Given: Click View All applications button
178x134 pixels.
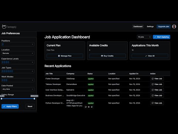Looking at the screenshot, I should pyautogui.click(x=150, y=56).
